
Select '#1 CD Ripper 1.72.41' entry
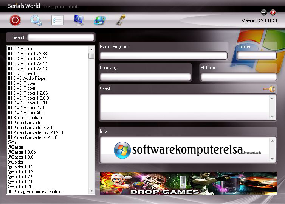27,59
